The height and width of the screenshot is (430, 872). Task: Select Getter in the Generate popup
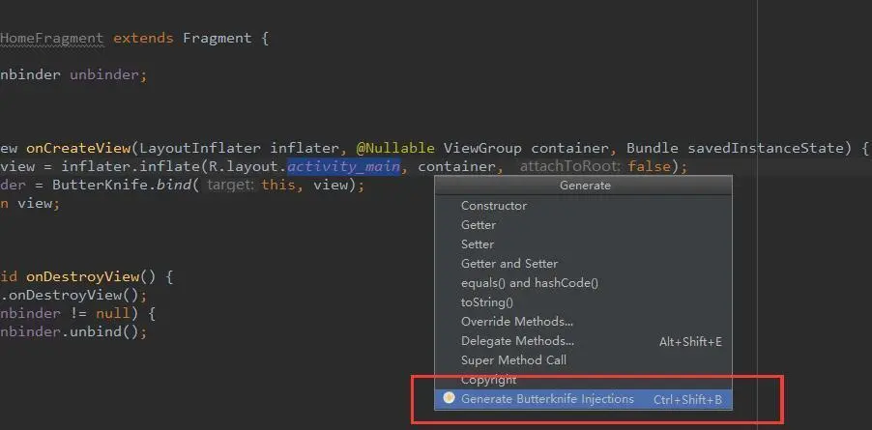[x=583, y=225]
